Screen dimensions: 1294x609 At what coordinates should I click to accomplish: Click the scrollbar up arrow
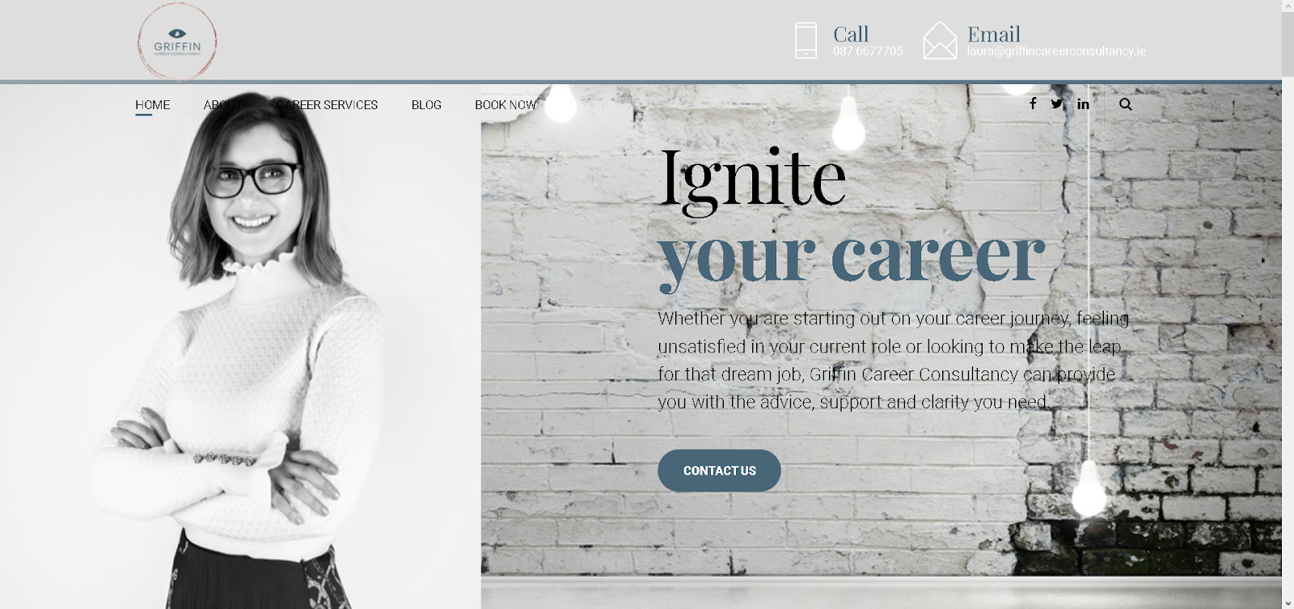tap(1288, 6)
